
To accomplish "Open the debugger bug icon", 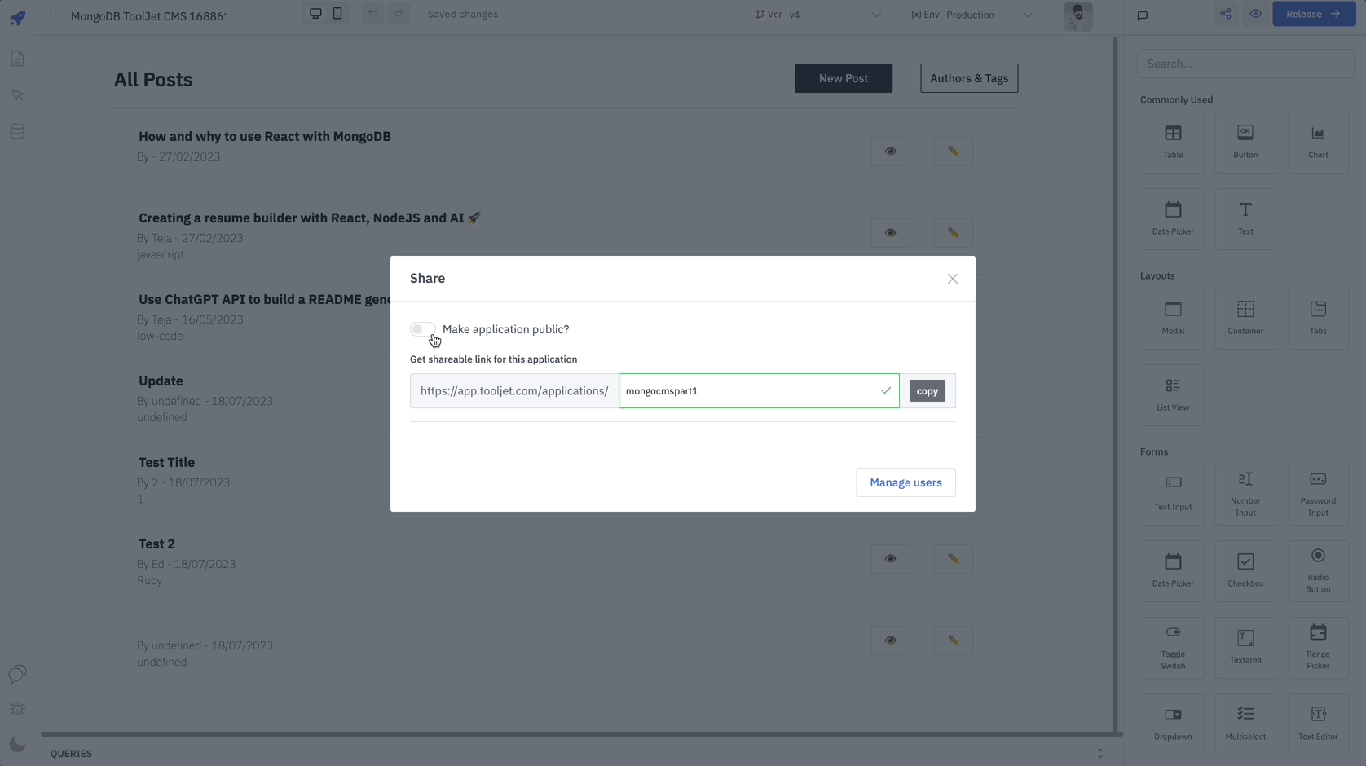I will (17, 709).
